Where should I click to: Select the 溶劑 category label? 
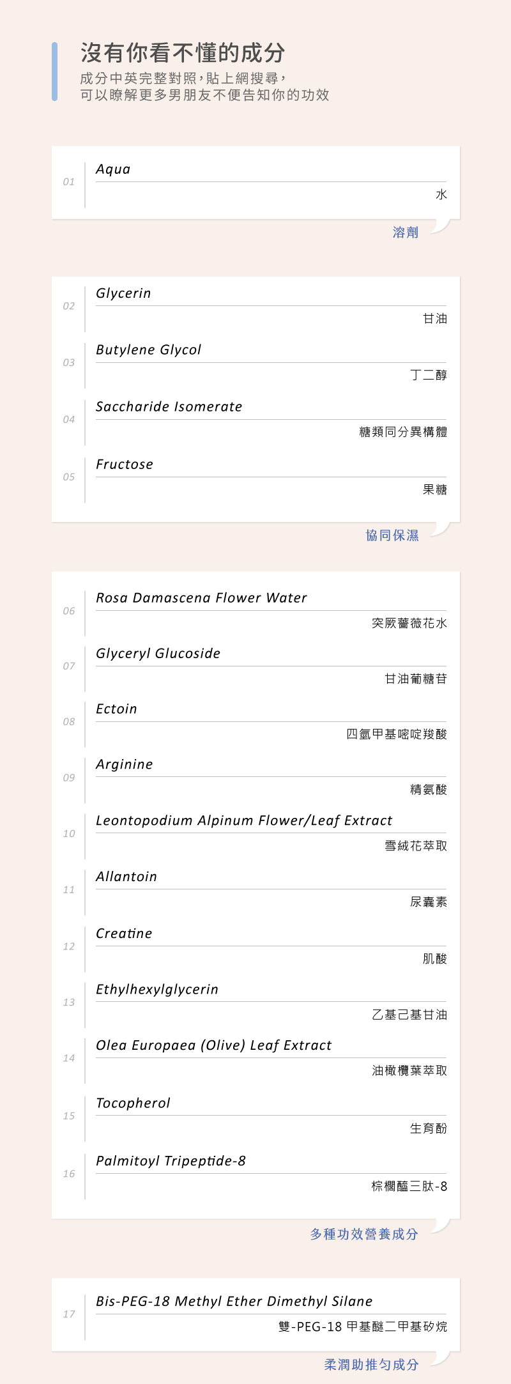[x=406, y=233]
